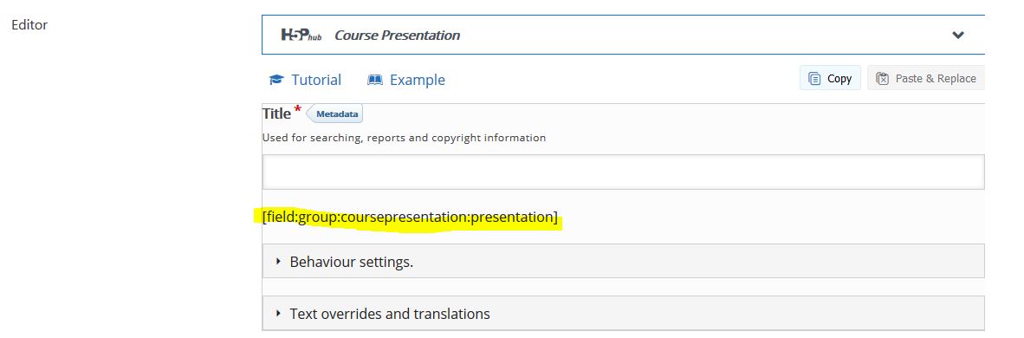
Task: Click the Editor label on the left
Action: (29, 25)
